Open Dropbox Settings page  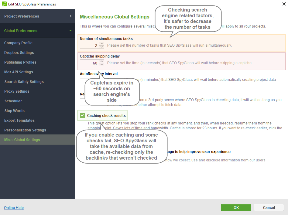19,53
